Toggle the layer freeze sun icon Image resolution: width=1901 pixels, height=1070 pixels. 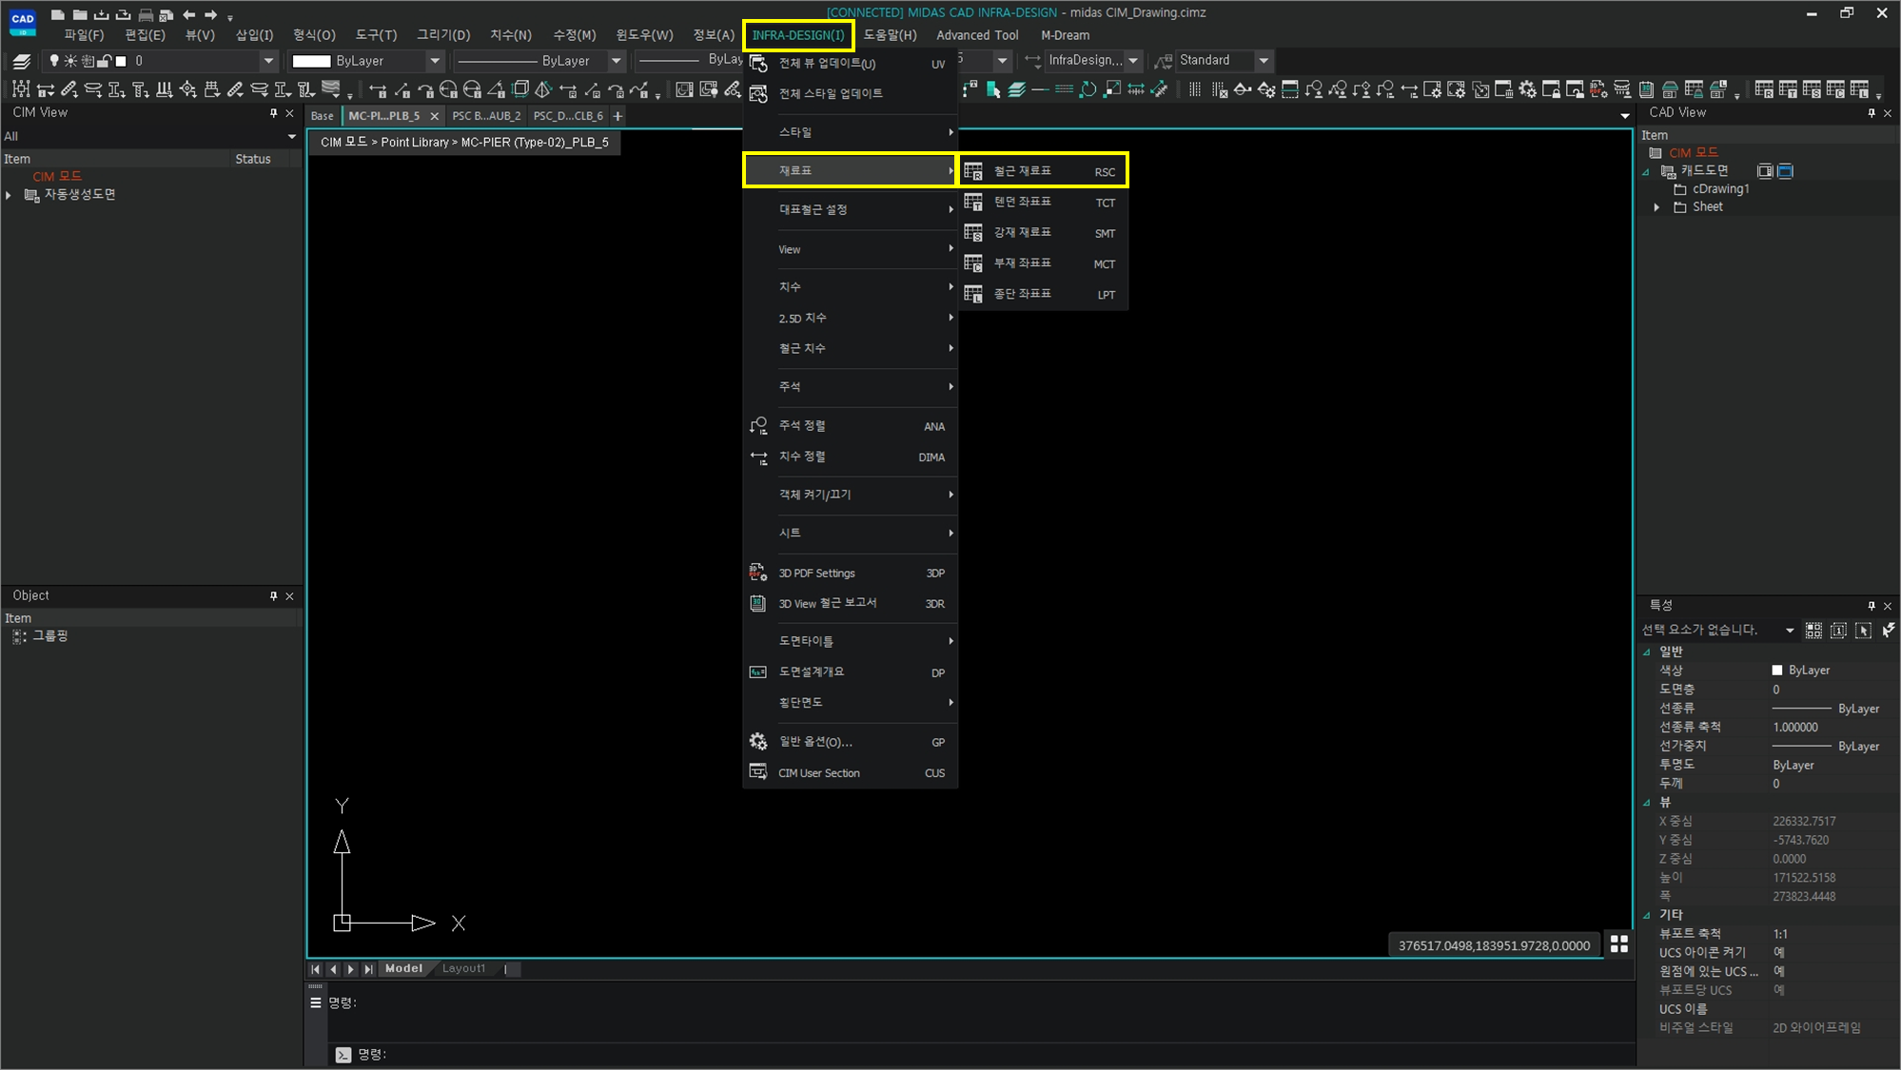pyautogui.click(x=70, y=61)
